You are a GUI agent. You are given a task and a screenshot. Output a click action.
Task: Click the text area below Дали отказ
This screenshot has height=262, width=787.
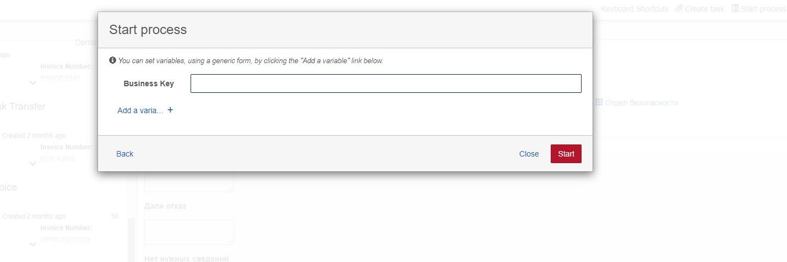pyautogui.click(x=189, y=232)
